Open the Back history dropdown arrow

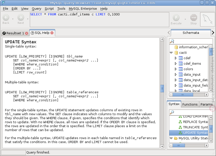(x=13, y=19)
